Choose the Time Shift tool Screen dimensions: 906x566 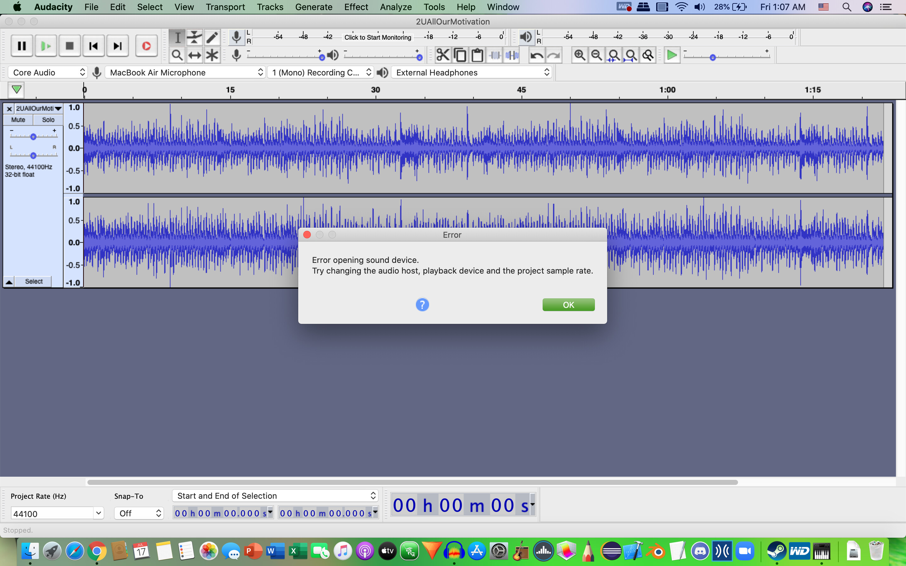[x=194, y=55]
